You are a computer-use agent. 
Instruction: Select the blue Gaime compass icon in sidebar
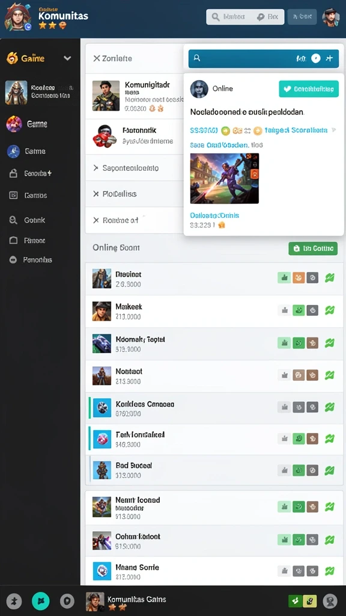coord(13,151)
